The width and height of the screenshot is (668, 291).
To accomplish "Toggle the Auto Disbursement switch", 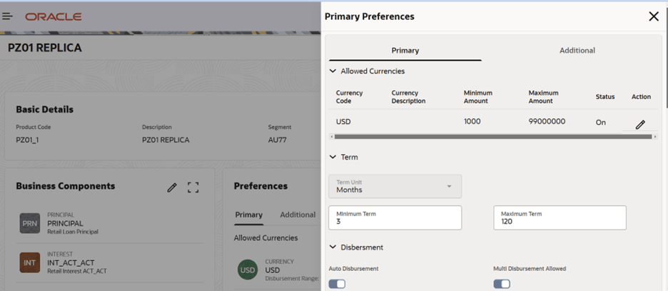I will (337, 284).
